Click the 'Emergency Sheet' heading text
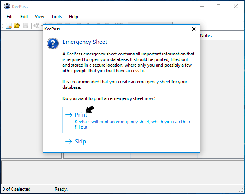 coord(85,42)
